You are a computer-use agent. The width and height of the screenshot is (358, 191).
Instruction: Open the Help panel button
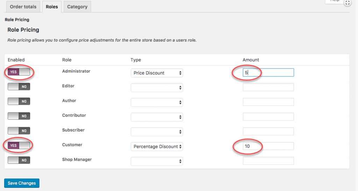point(335,1)
